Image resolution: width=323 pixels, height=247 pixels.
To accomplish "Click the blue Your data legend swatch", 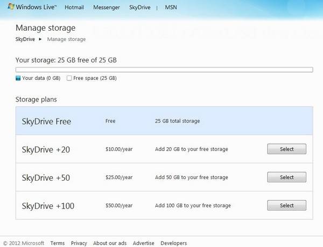I will pyautogui.click(x=18, y=78).
